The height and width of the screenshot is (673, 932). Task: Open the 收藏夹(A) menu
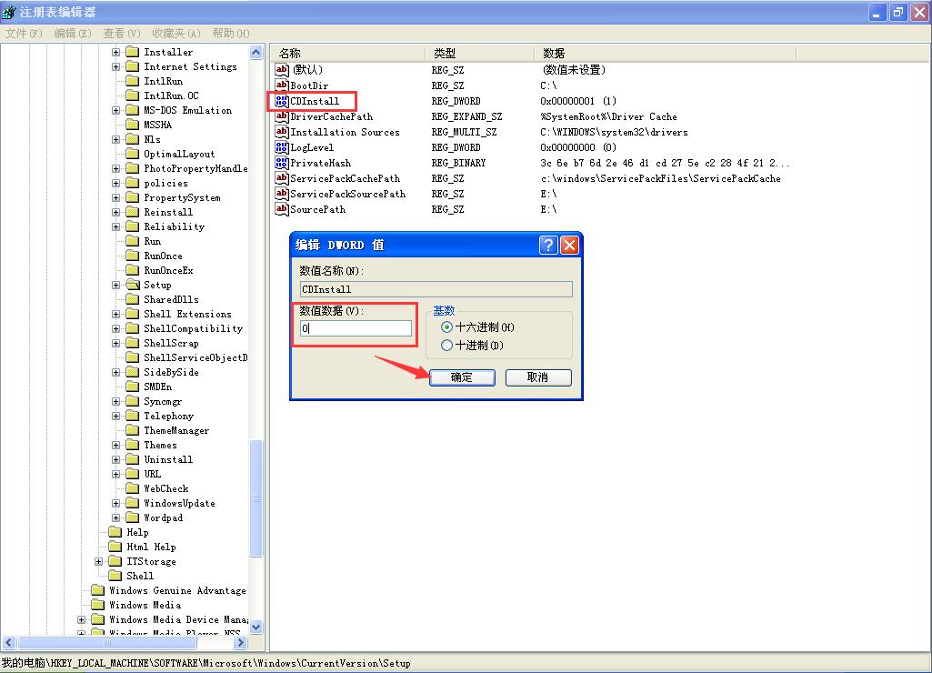(x=176, y=34)
